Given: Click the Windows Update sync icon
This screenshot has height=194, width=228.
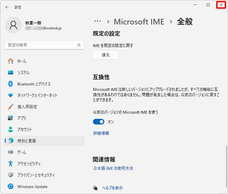Looking at the screenshot, I should 10,186.
